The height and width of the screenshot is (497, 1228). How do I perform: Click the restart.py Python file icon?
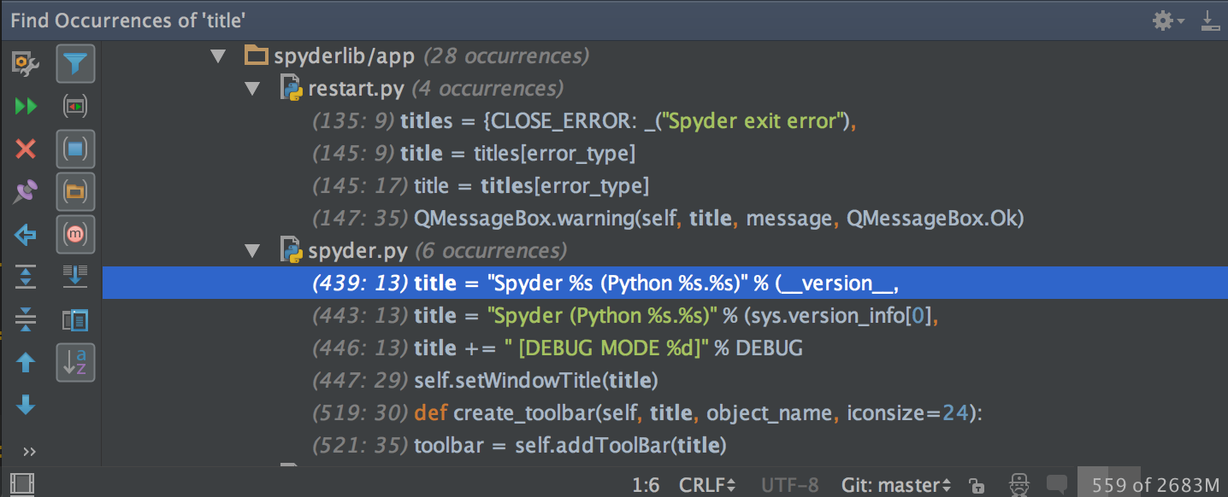[292, 89]
